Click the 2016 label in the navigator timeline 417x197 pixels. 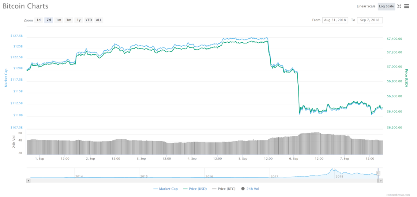209,176
